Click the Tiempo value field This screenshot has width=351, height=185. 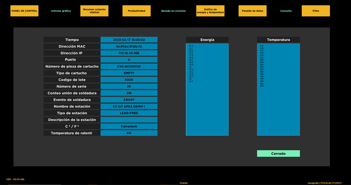pos(129,39)
